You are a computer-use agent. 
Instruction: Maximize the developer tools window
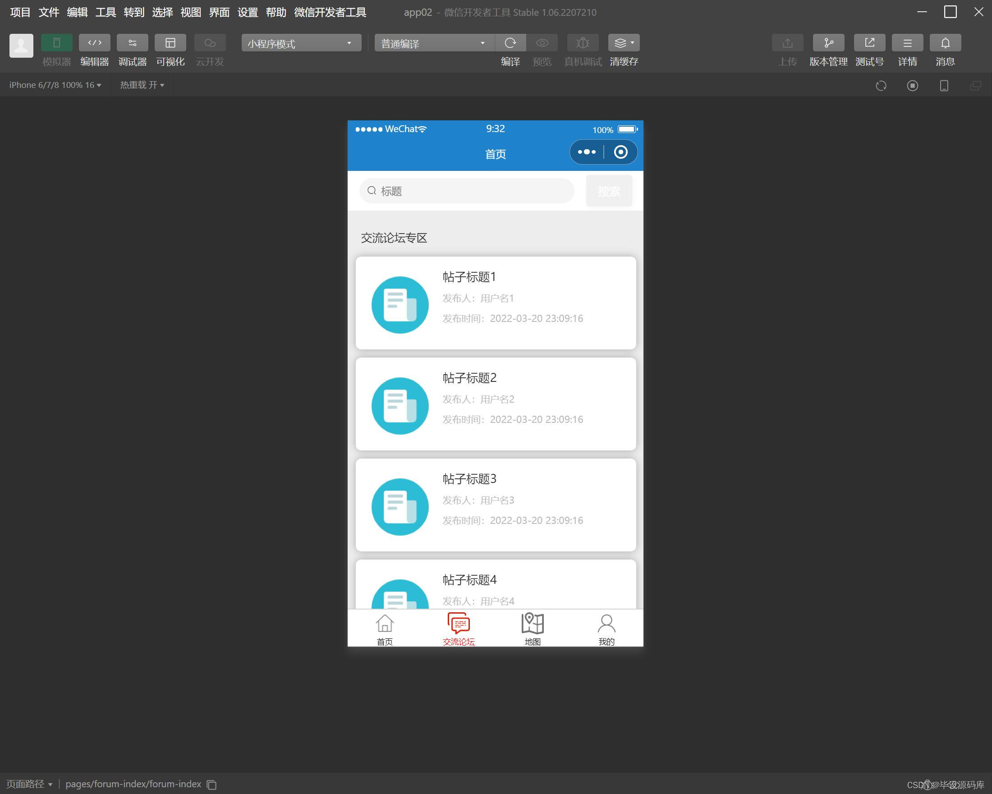click(x=950, y=12)
